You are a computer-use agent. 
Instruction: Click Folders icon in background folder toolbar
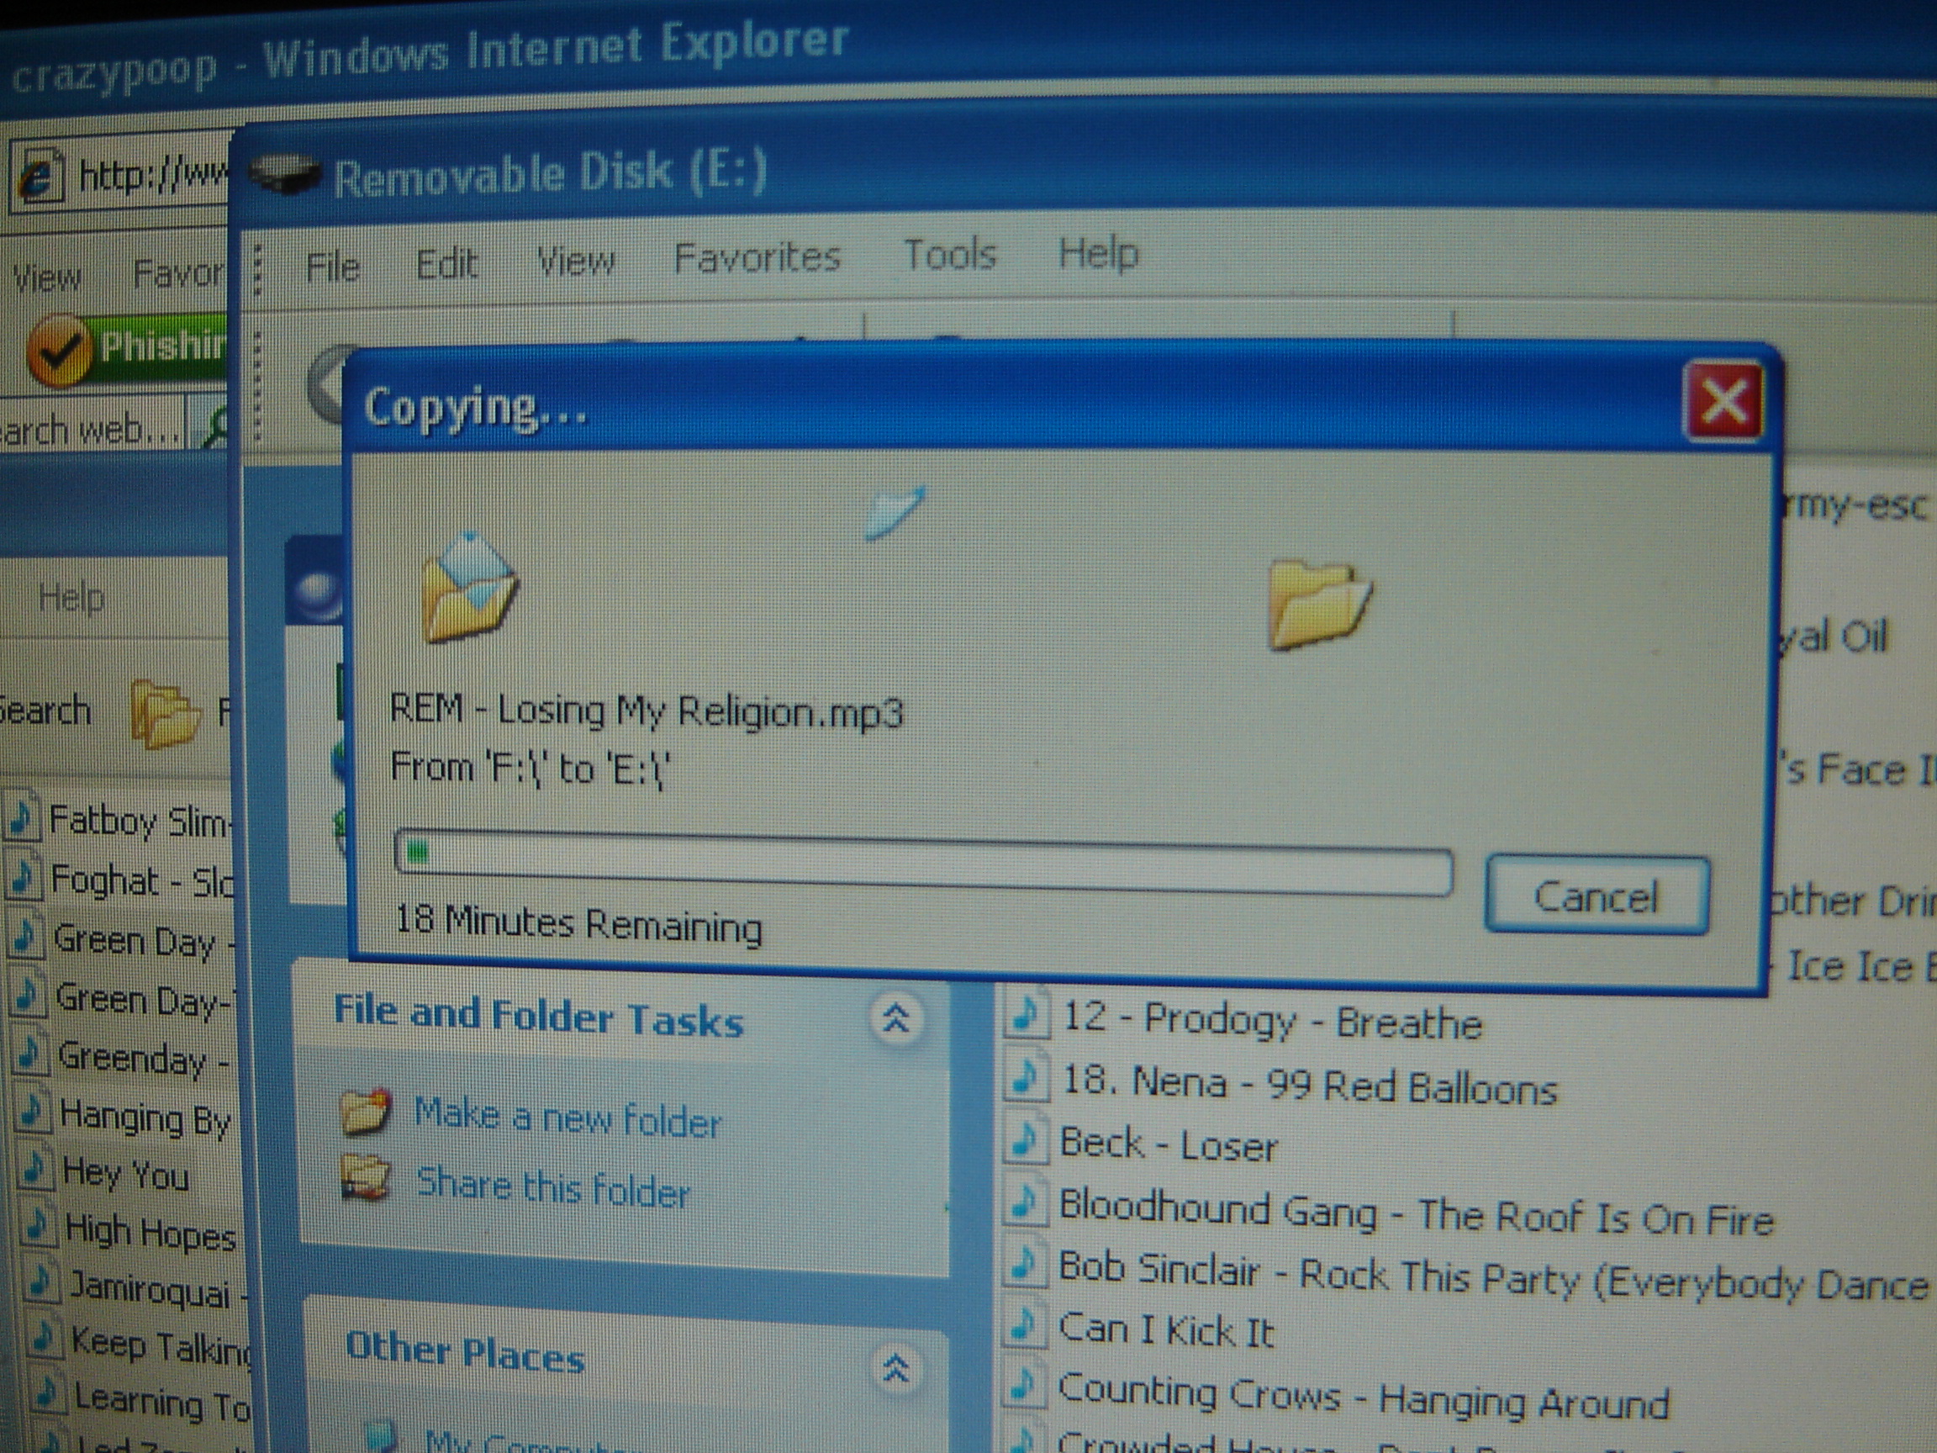(165, 712)
